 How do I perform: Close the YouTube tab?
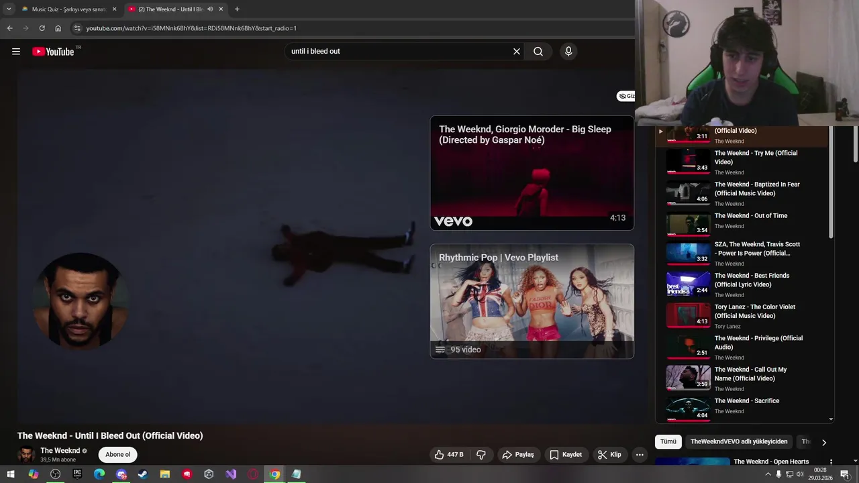coord(221,9)
